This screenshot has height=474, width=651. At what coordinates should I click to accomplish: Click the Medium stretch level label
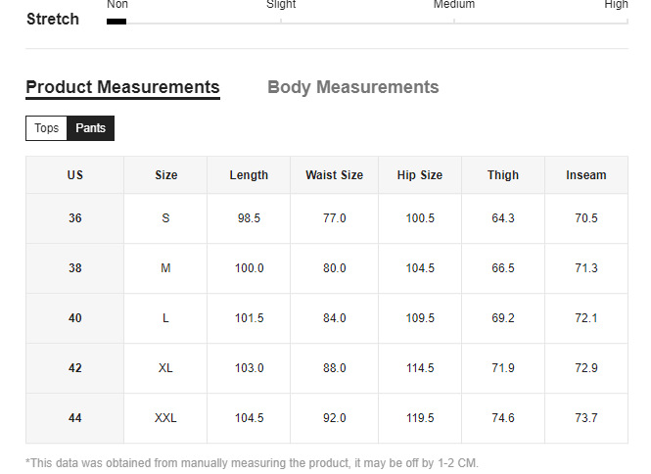click(454, 5)
